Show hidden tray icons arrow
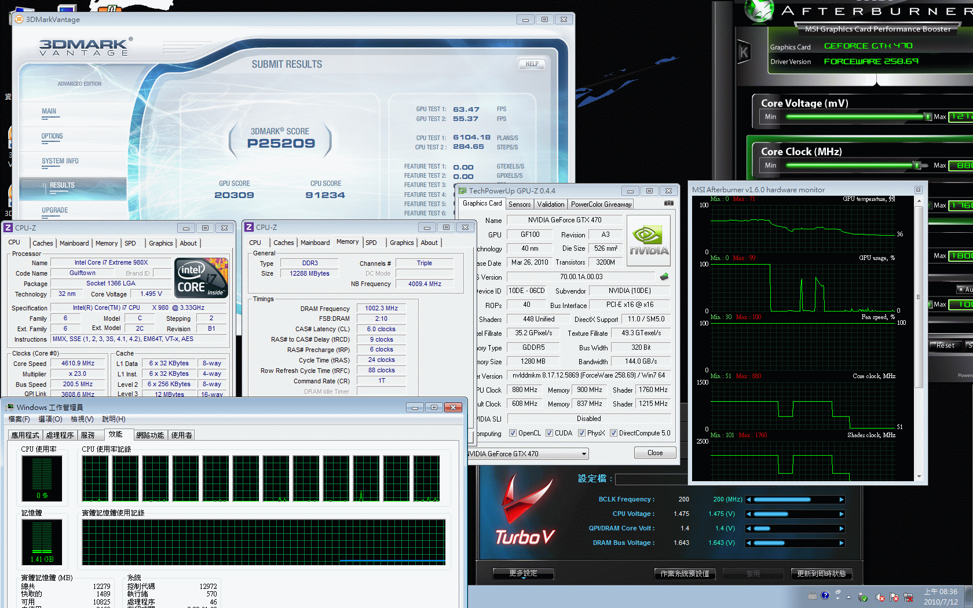The height and width of the screenshot is (608, 973). pos(849,597)
